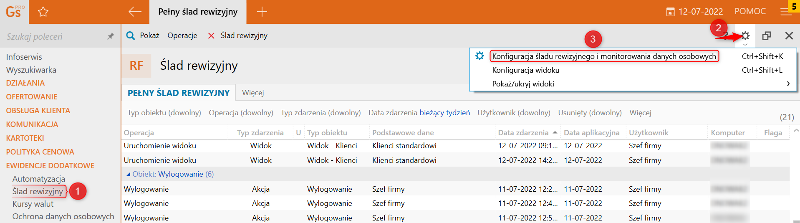Image resolution: width=800 pixels, height=223 pixels.
Task: Click the restore window icon in toolbar
Action: click(x=766, y=36)
